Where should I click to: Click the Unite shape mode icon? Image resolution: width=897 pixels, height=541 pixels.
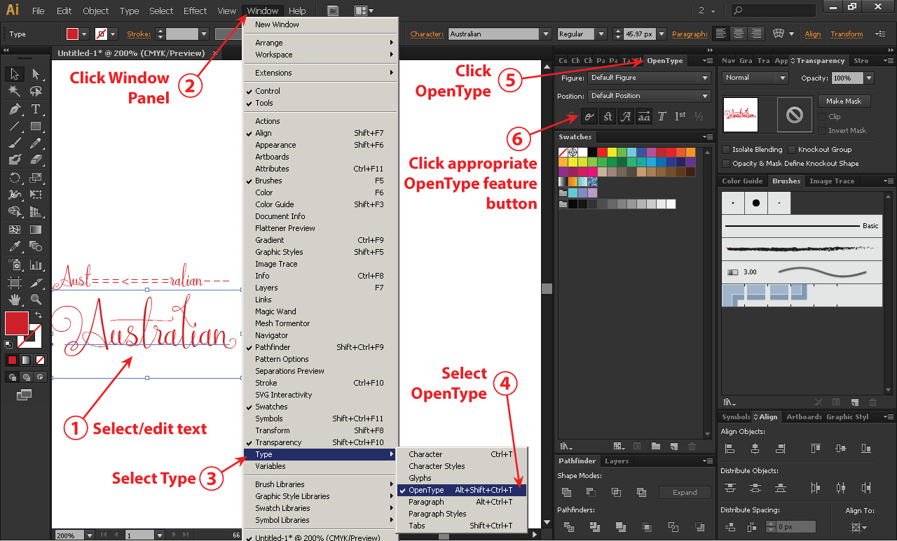coord(566,493)
